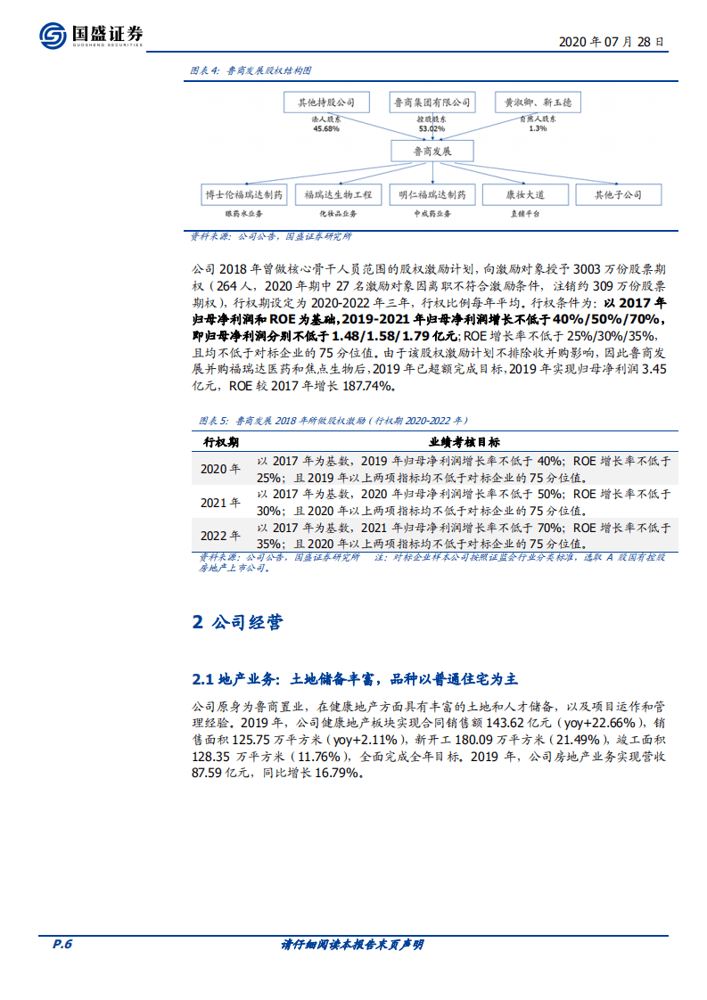The image size is (707, 1000).
Task: Click the 鲁商集团有限公司 box
Action: tap(432, 102)
